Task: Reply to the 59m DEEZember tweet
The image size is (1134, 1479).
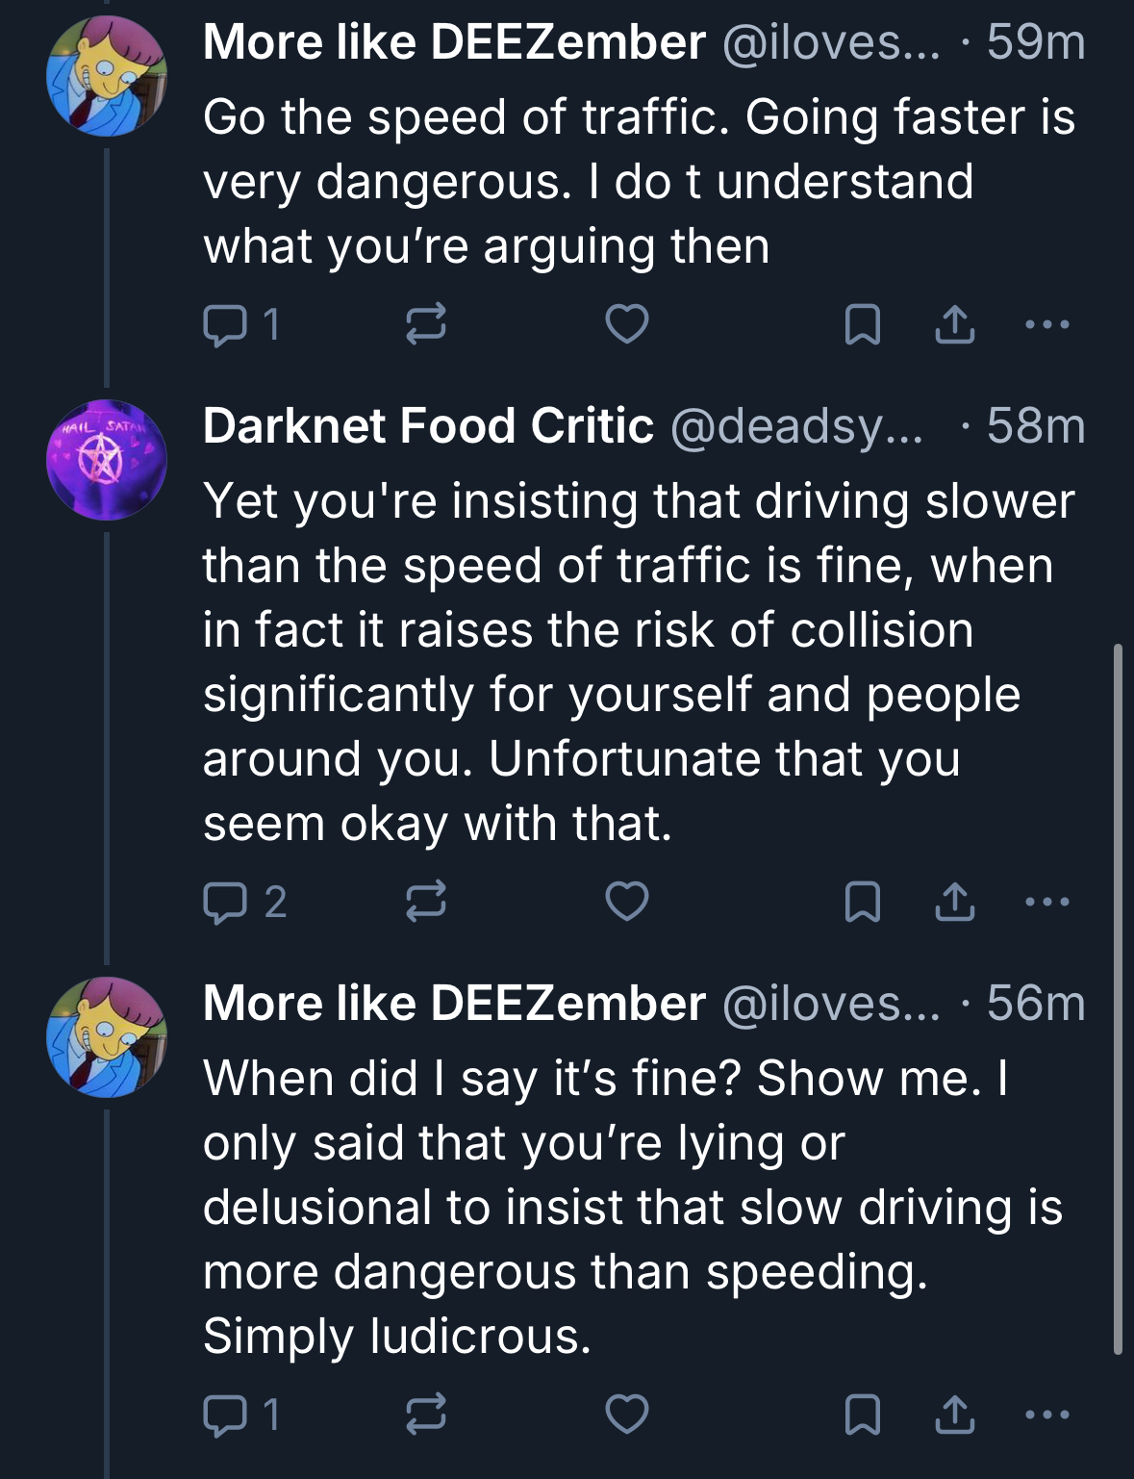Action: (x=224, y=324)
